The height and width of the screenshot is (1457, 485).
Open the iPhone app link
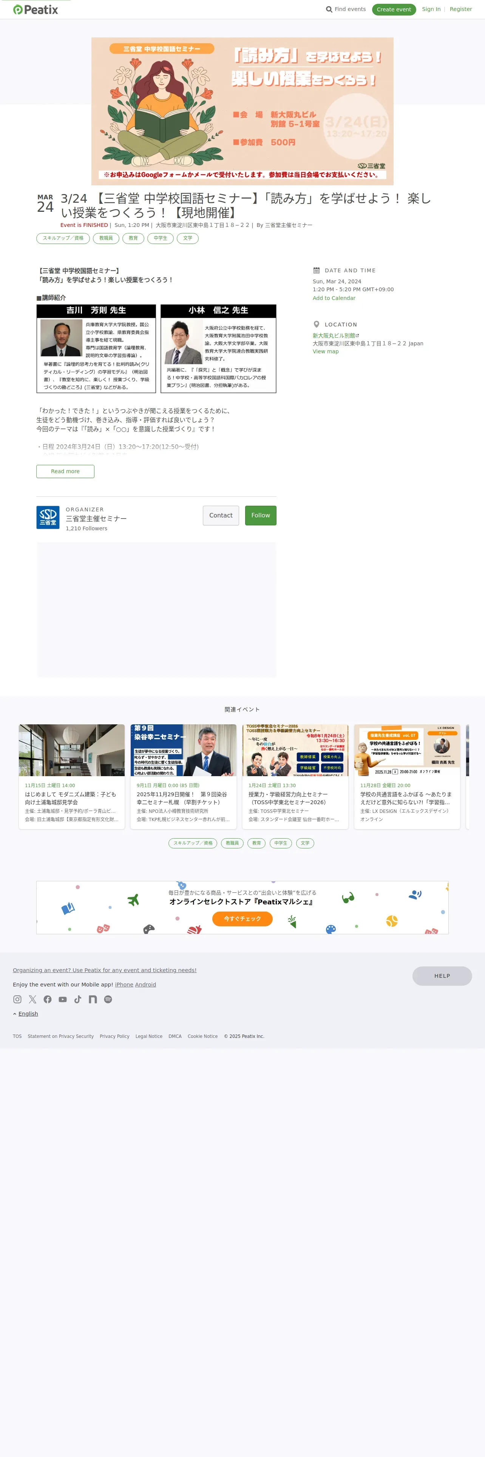click(x=124, y=985)
